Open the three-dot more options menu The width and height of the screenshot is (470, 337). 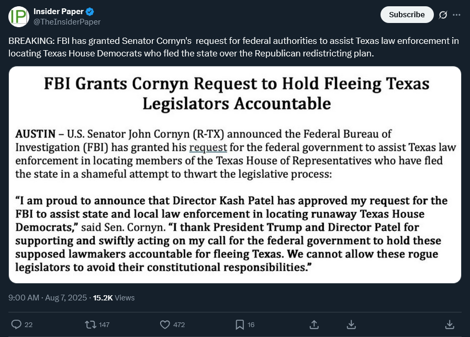point(456,15)
